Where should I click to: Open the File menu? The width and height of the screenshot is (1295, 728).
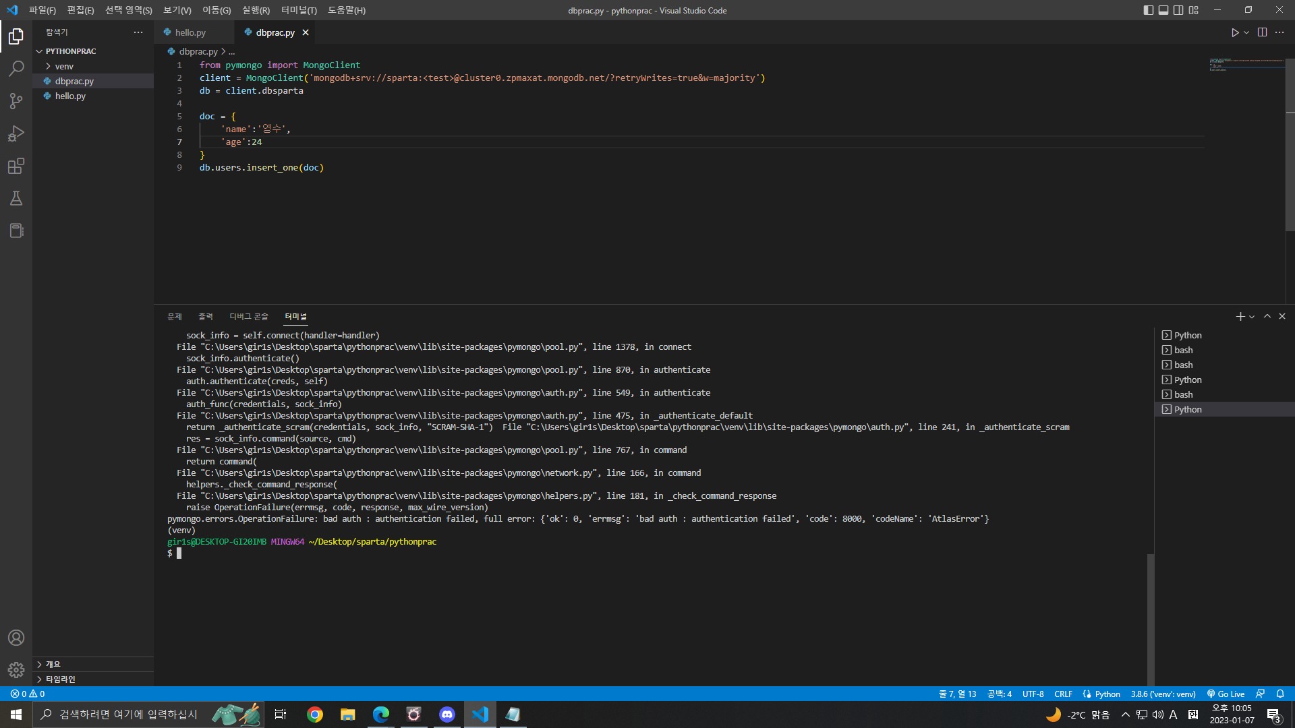pyautogui.click(x=42, y=10)
